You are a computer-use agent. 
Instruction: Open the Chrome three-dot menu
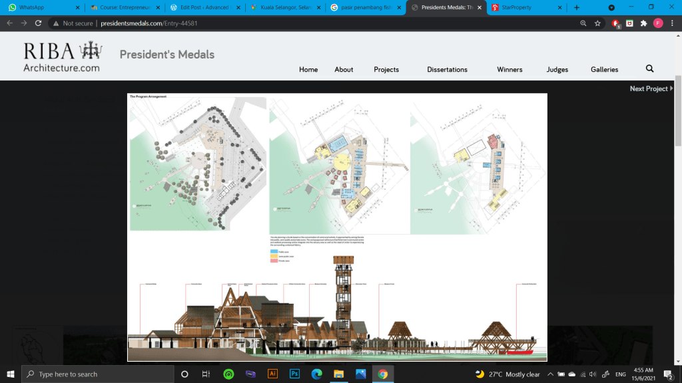pos(673,23)
